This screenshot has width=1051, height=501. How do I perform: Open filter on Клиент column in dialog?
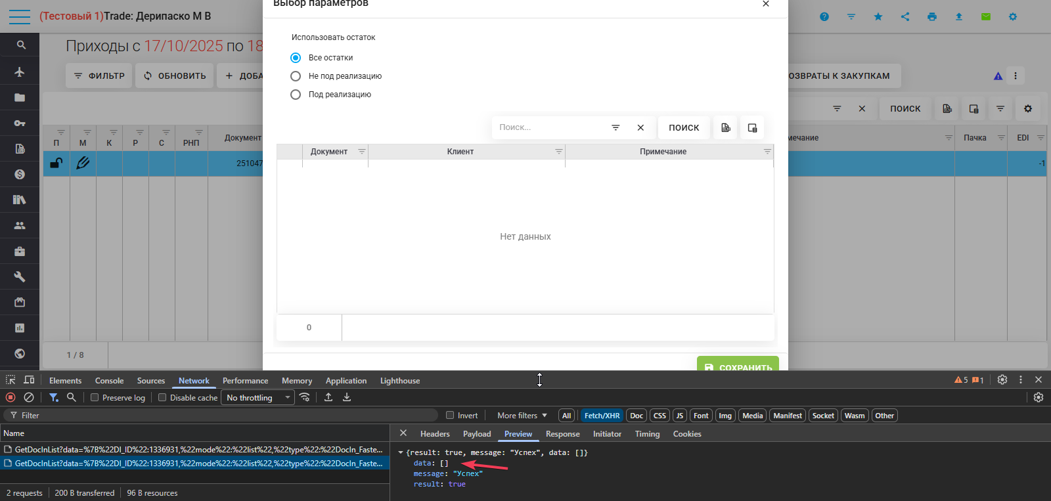pos(558,152)
